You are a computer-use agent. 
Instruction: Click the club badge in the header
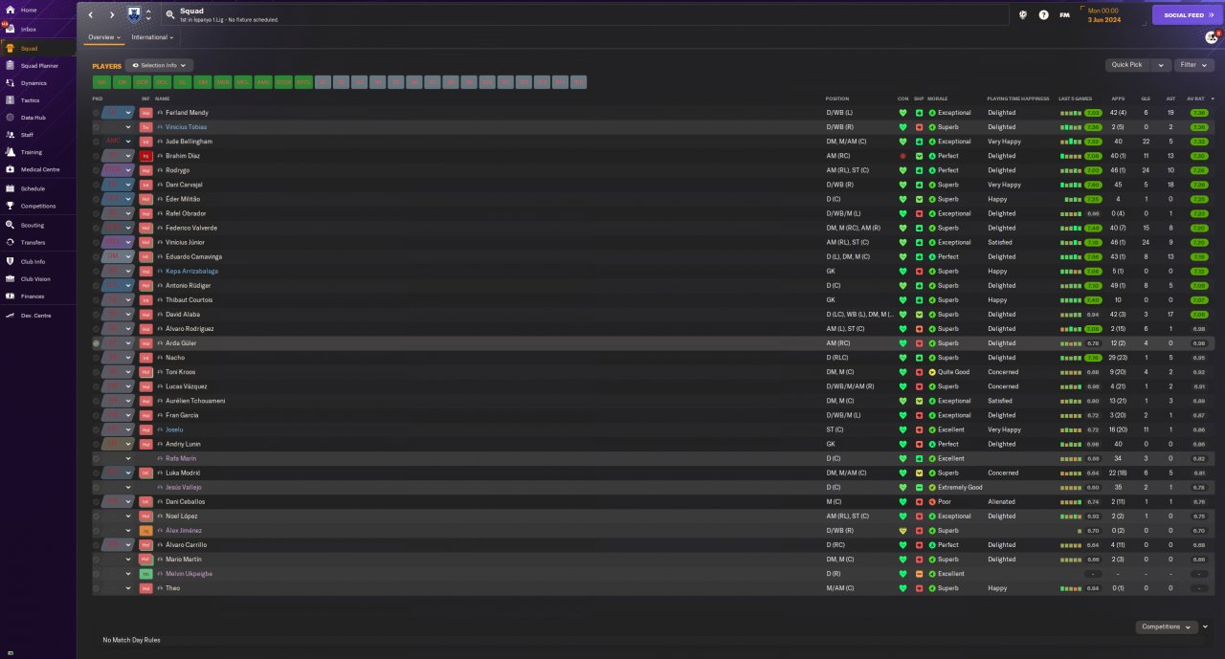134,14
